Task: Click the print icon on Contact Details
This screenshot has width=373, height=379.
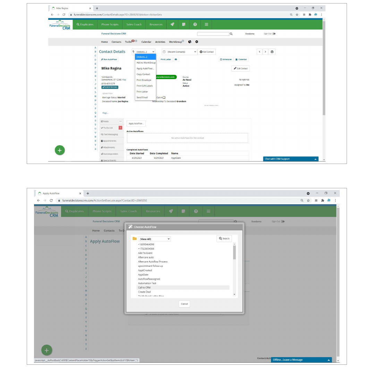Action: [272, 52]
